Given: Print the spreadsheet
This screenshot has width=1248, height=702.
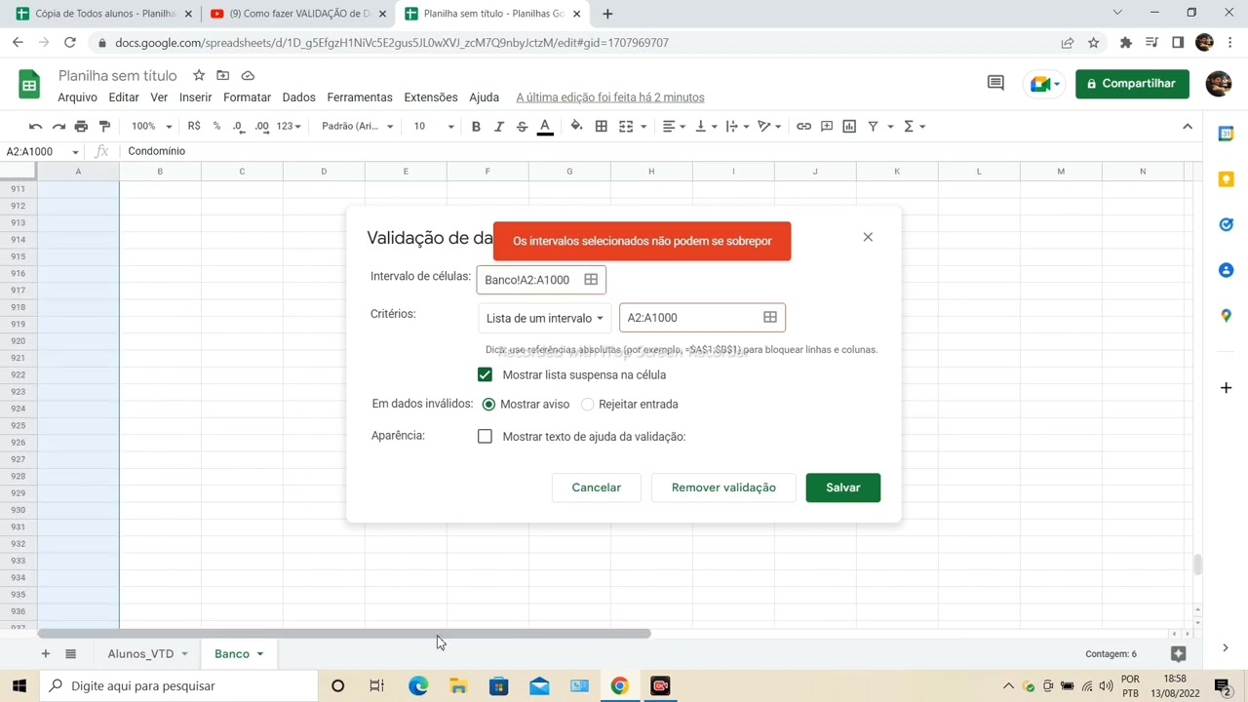Looking at the screenshot, I should point(81,126).
